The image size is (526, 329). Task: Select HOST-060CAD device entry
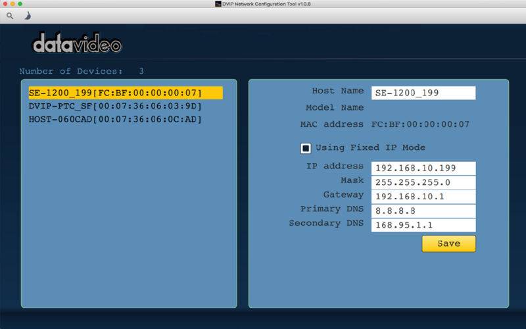coord(115,120)
